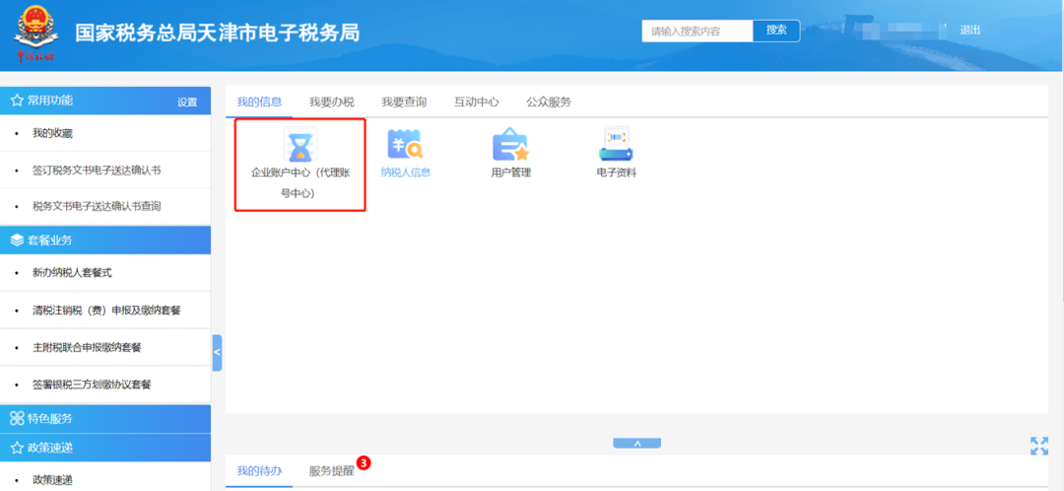Click the tax bureau emblem logo
The image size is (1064, 491).
pyautogui.click(x=34, y=36)
